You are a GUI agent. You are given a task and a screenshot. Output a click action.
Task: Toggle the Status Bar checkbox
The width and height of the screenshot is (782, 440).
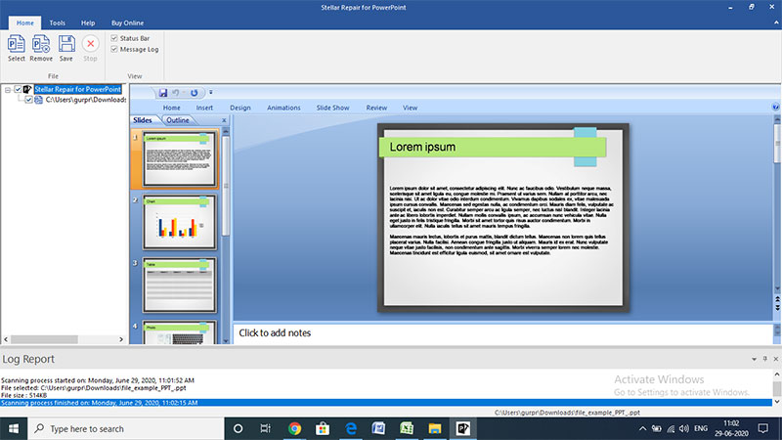point(114,38)
